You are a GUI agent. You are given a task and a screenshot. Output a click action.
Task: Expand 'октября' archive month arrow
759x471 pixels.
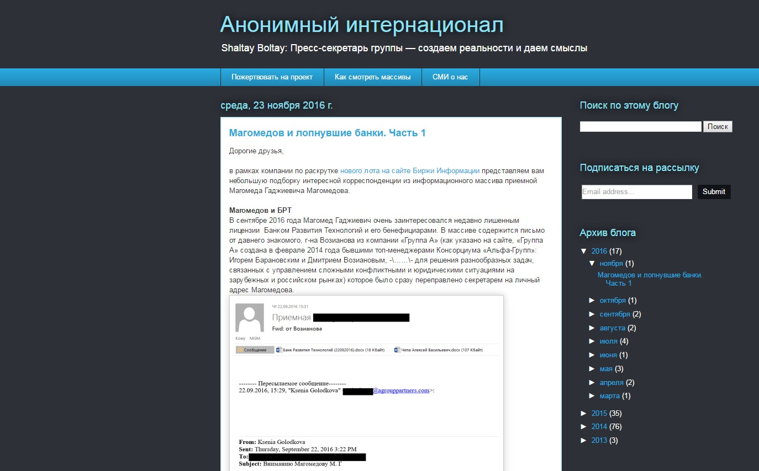[593, 301]
